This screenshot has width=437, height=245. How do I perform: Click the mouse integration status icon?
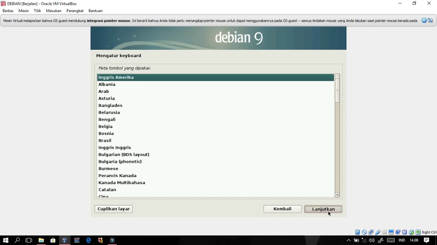click(411, 232)
